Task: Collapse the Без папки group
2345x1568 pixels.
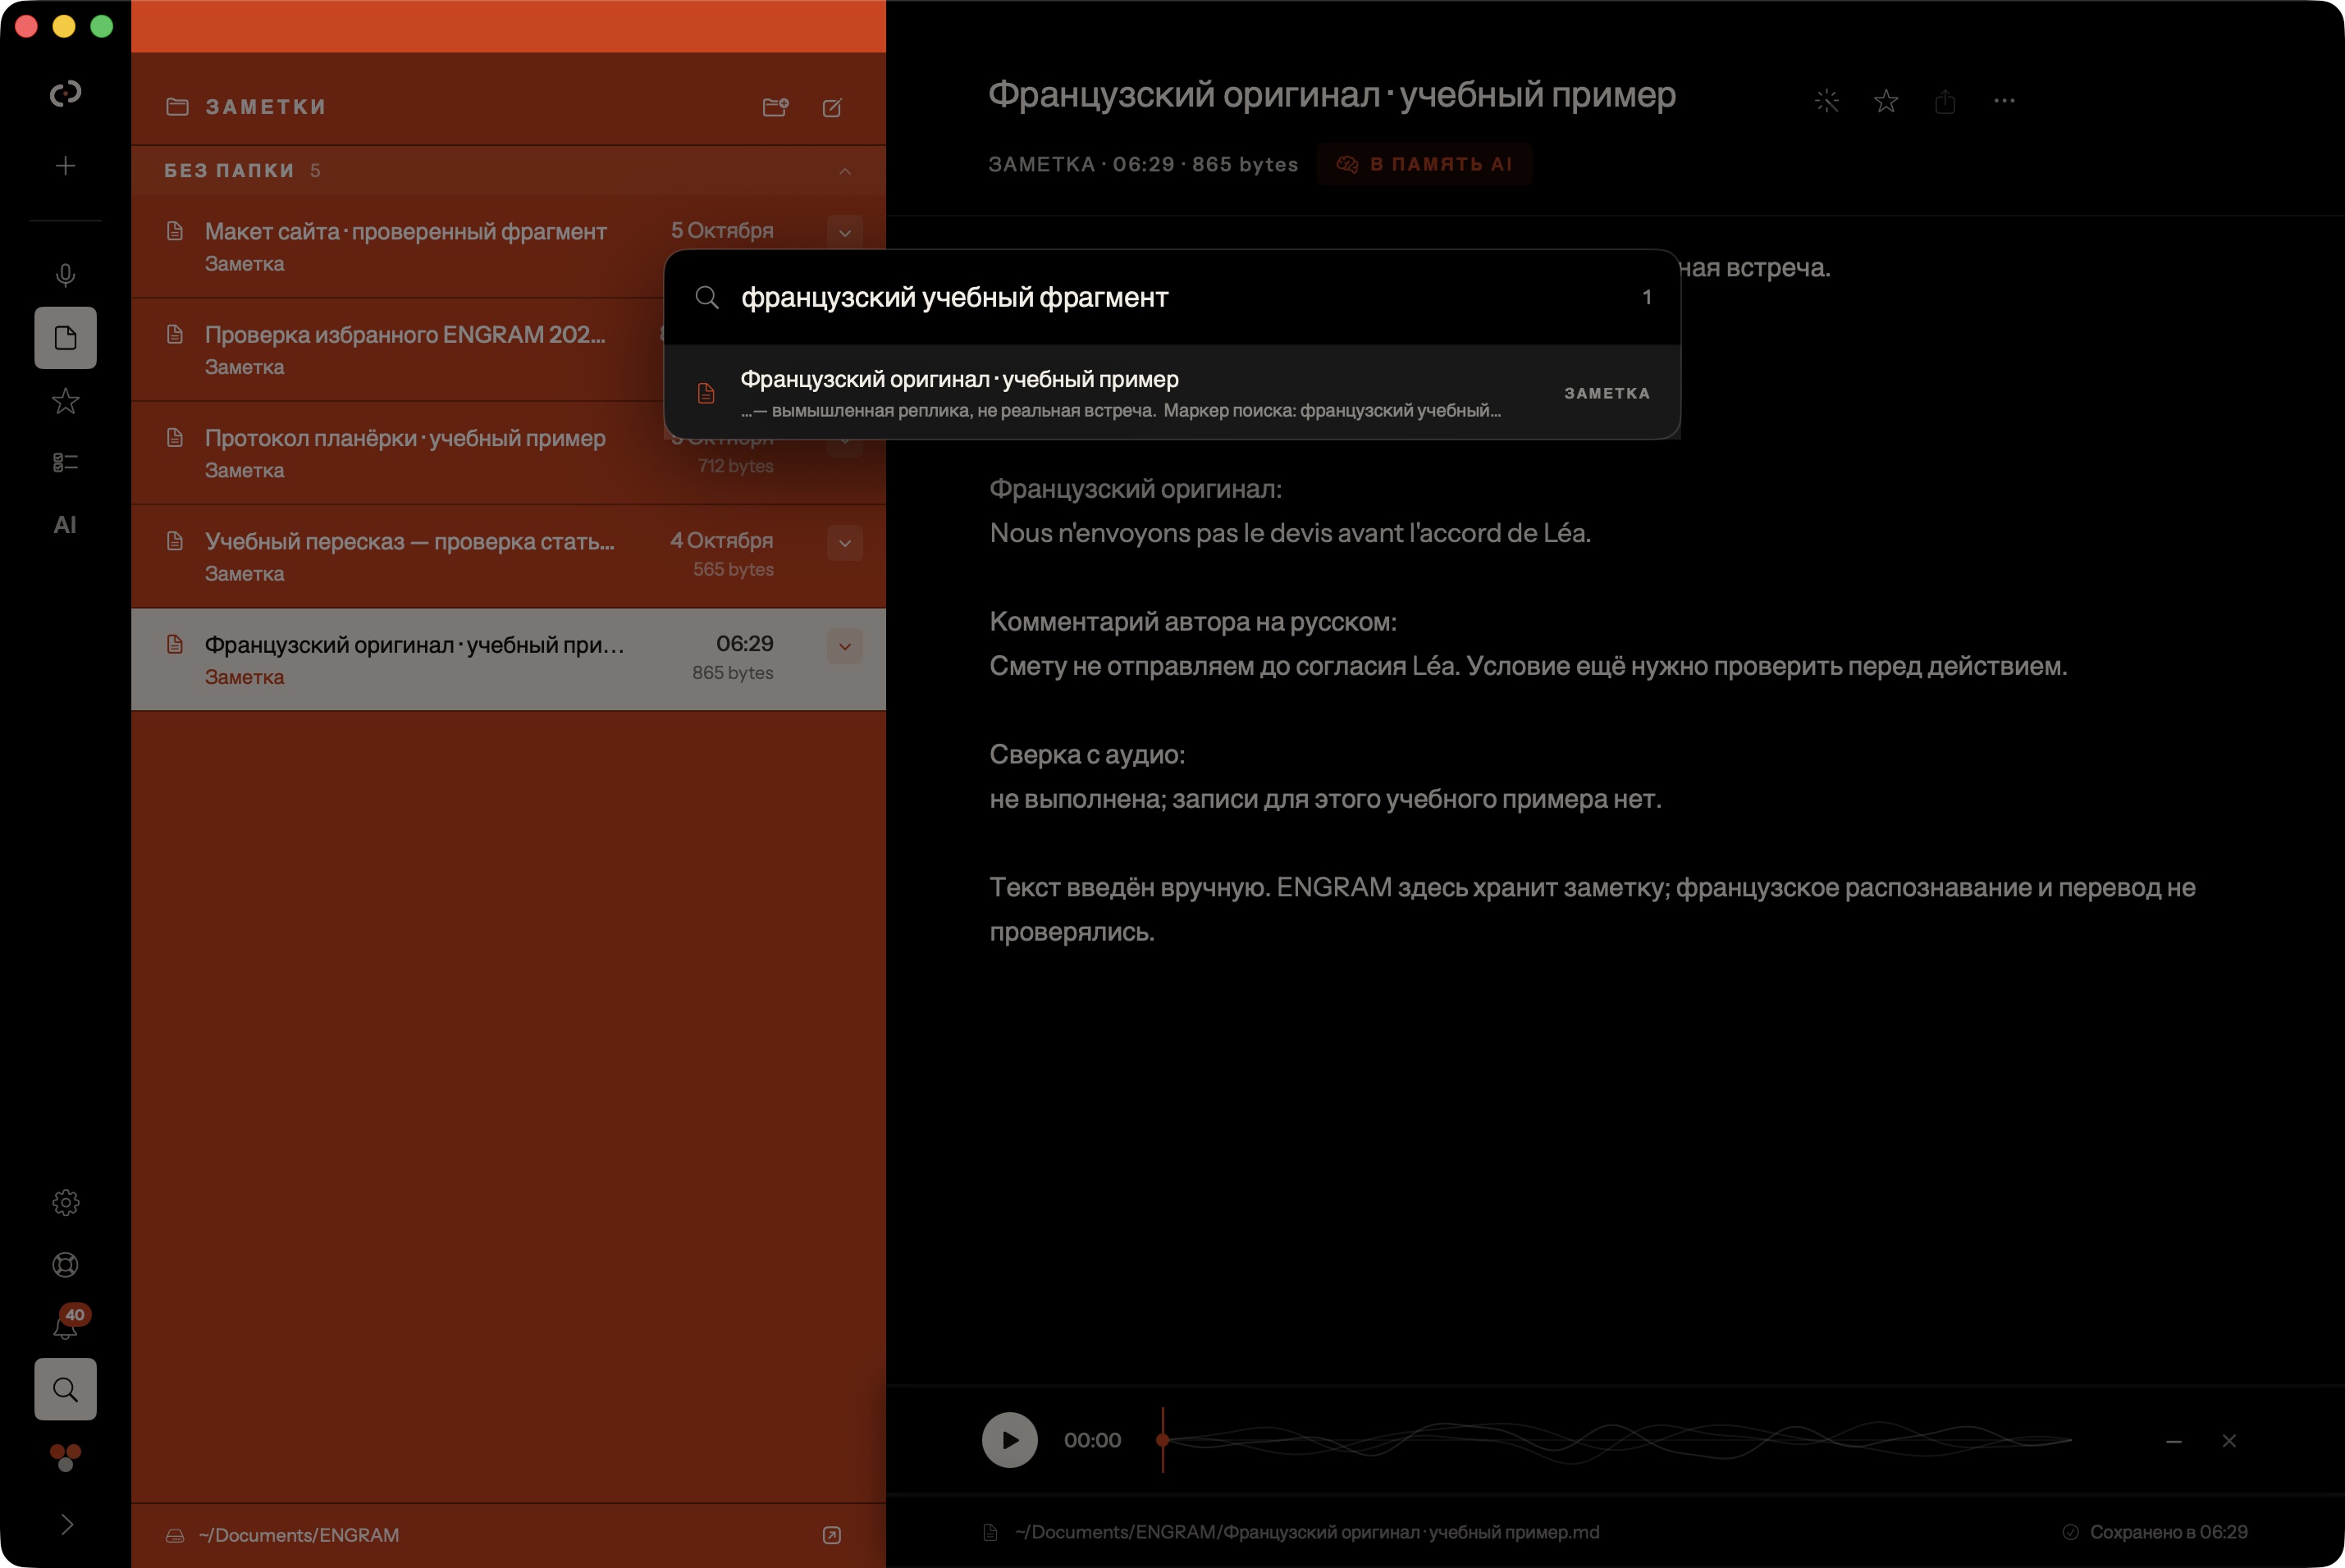Action: 844,171
